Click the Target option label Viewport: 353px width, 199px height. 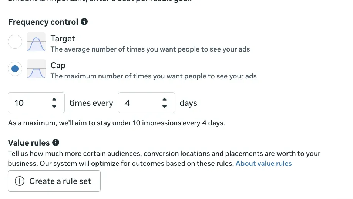[63, 38]
